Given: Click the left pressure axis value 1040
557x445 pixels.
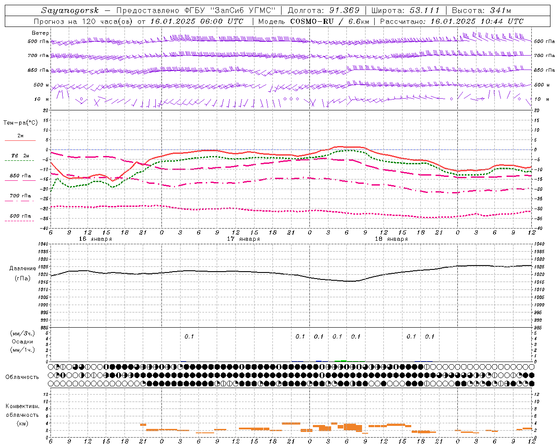Looking at the screenshot, I should (x=43, y=244).
